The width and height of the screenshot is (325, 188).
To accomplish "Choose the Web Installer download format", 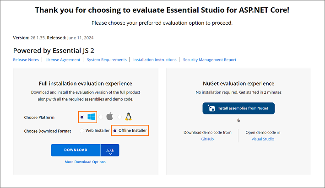I will click(82, 131).
